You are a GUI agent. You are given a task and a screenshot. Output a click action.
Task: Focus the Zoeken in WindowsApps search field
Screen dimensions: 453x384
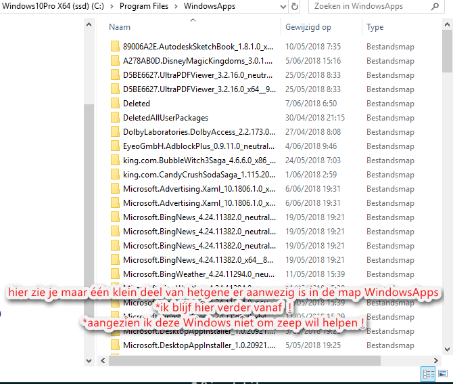click(x=376, y=6)
